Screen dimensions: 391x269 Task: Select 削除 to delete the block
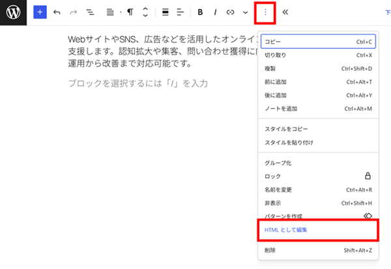tap(318, 250)
